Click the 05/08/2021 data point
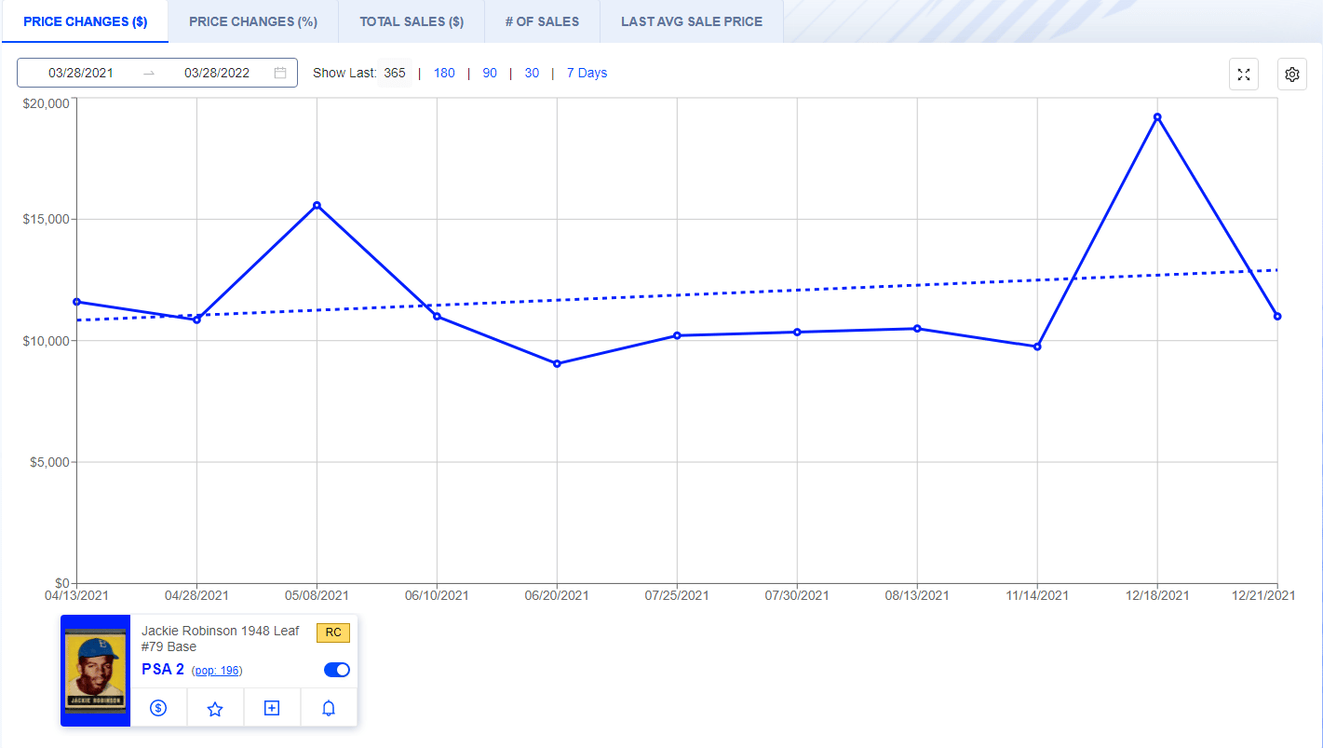 point(317,205)
